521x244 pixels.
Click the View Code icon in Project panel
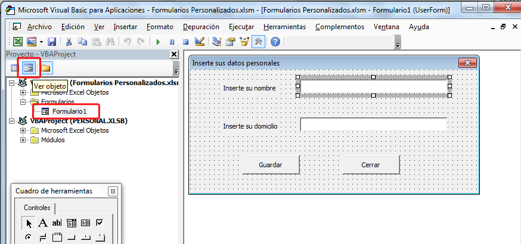point(15,68)
